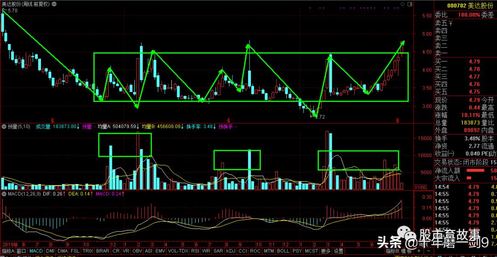Open the 更多 indicators button
Screen dimensions: 497x257
(326, 251)
